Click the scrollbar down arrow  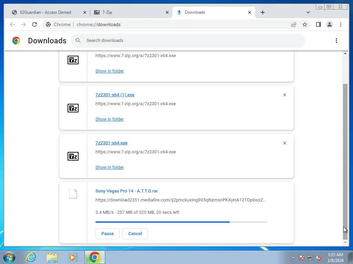pyautogui.click(x=345, y=242)
